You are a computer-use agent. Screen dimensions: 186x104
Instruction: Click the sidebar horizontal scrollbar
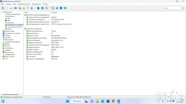click(10, 94)
